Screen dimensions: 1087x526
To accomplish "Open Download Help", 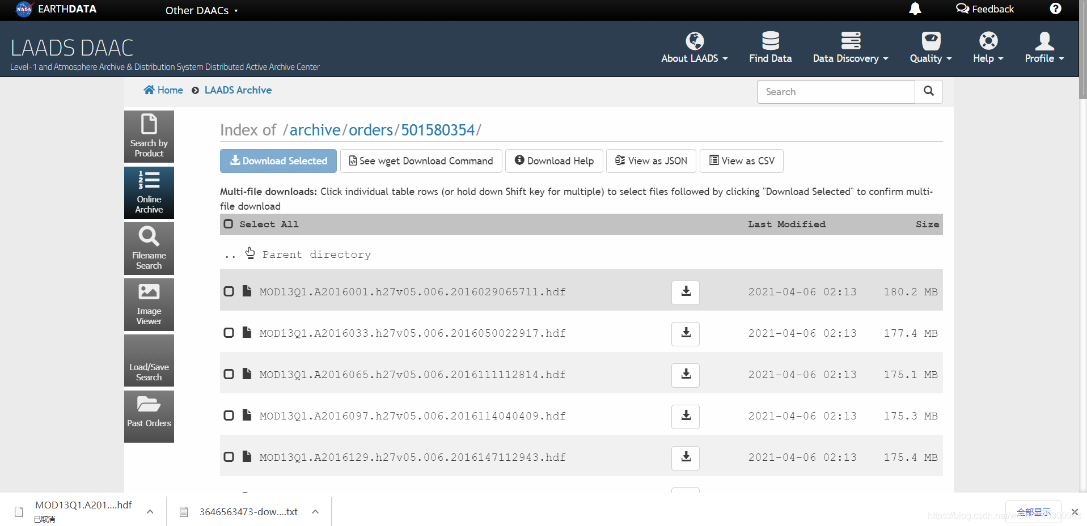I will point(554,161).
